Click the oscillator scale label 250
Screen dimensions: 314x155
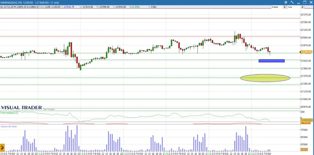[303, 112]
